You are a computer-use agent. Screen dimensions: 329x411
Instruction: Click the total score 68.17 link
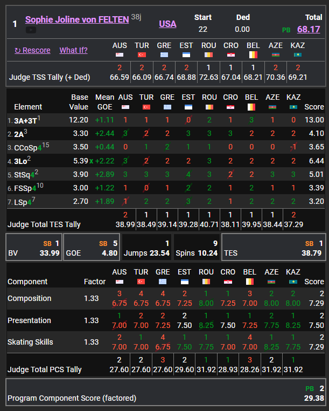[x=310, y=29]
